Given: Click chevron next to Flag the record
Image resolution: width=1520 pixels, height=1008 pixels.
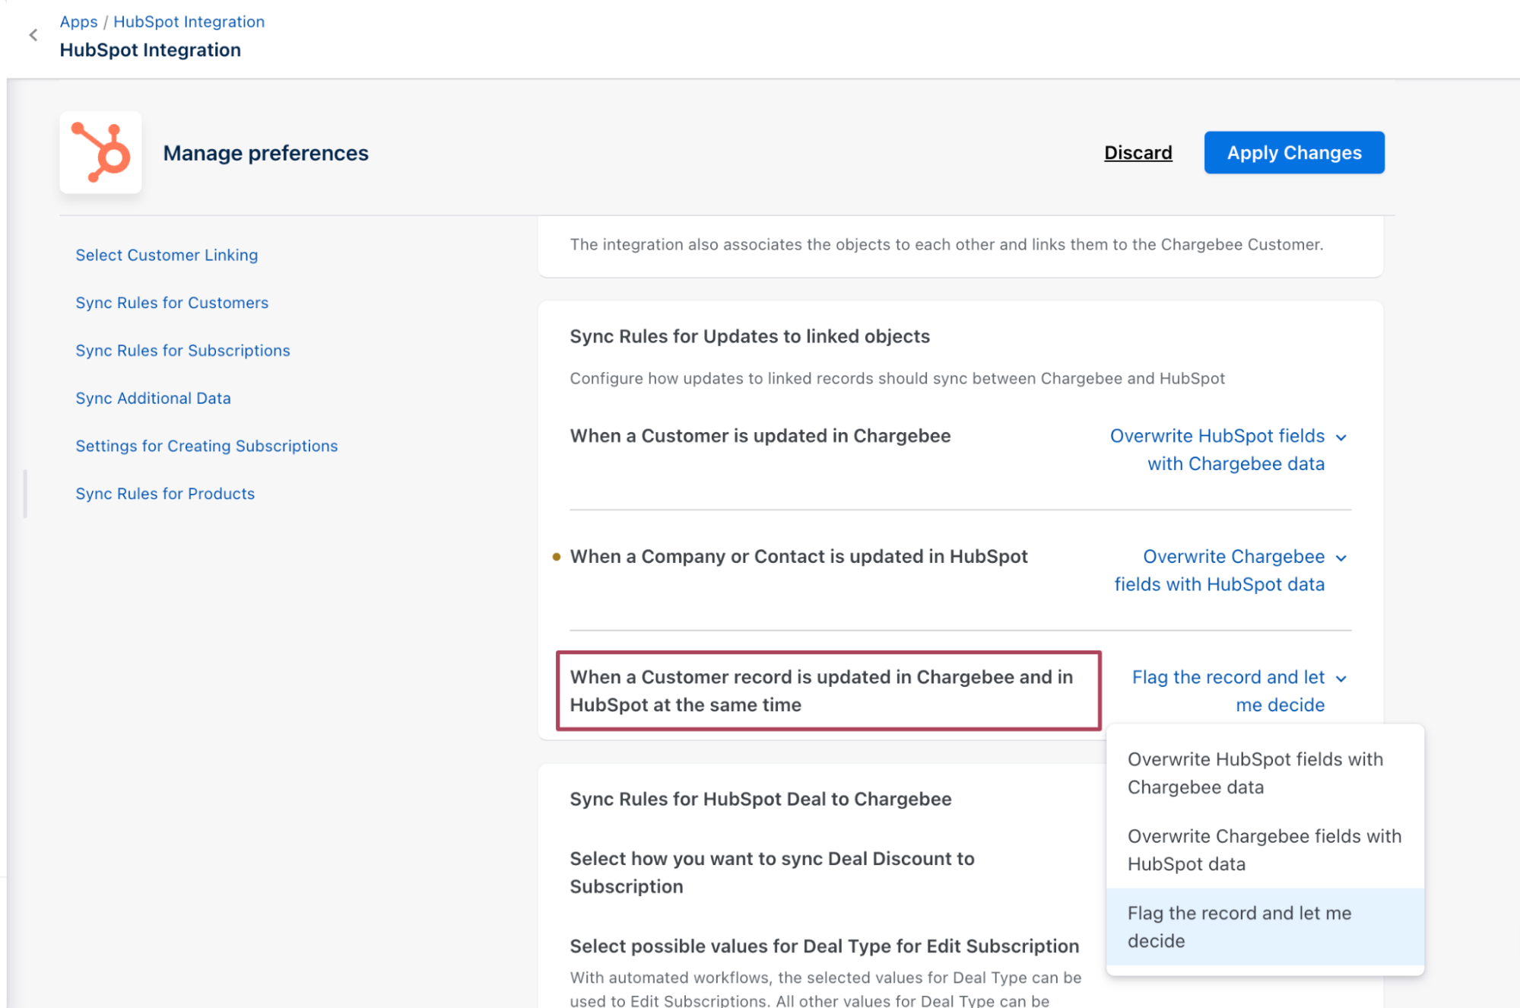Looking at the screenshot, I should 1341,679.
